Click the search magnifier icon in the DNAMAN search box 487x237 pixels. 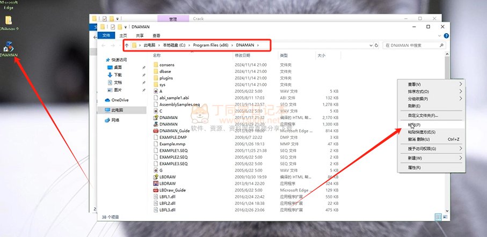[x=441, y=45]
